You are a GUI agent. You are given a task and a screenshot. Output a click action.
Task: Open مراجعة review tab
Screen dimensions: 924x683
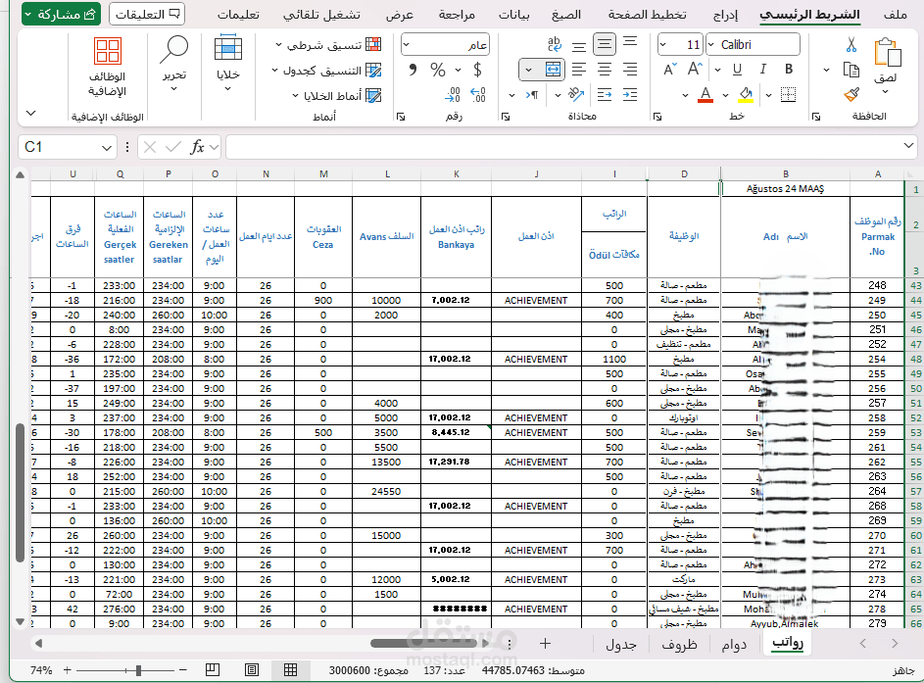coord(457,14)
